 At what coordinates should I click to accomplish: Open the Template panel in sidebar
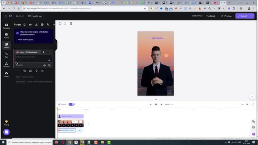coord(6,26)
